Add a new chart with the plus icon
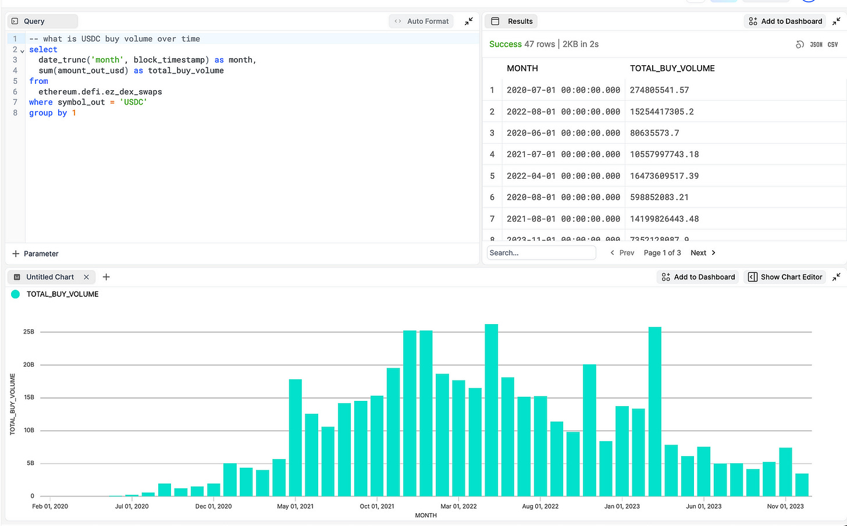The image size is (847, 526). coord(106,277)
